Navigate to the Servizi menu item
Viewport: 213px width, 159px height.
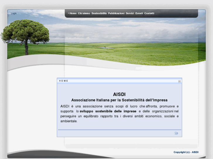[130, 13]
